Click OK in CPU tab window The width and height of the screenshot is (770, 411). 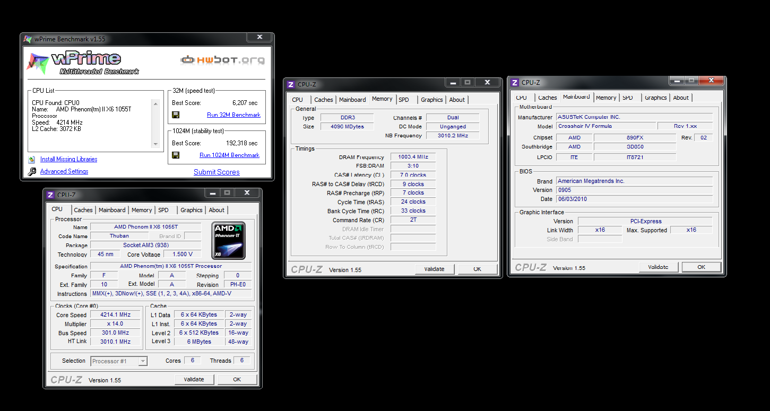coord(237,379)
